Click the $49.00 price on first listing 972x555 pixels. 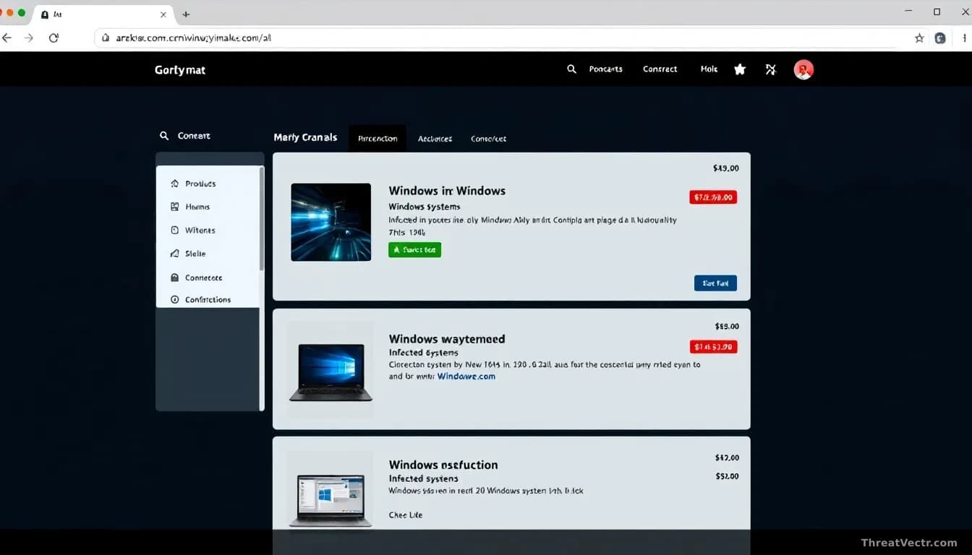click(726, 168)
